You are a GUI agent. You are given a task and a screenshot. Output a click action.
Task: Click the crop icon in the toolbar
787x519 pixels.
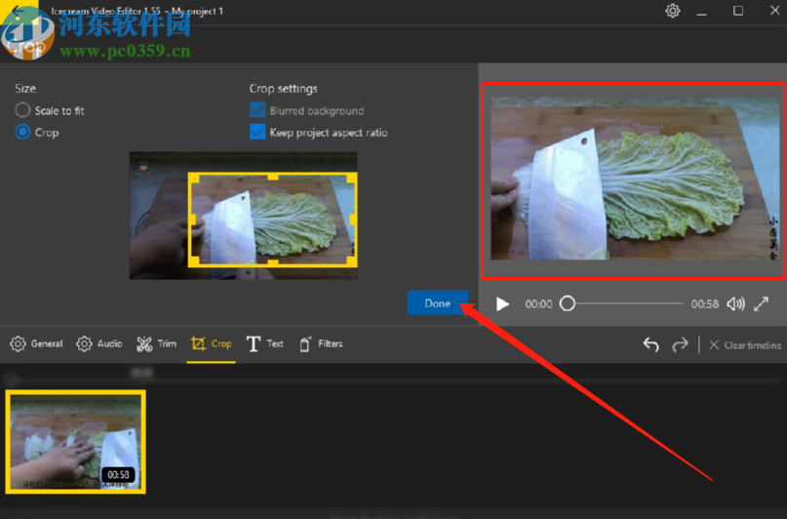click(198, 343)
